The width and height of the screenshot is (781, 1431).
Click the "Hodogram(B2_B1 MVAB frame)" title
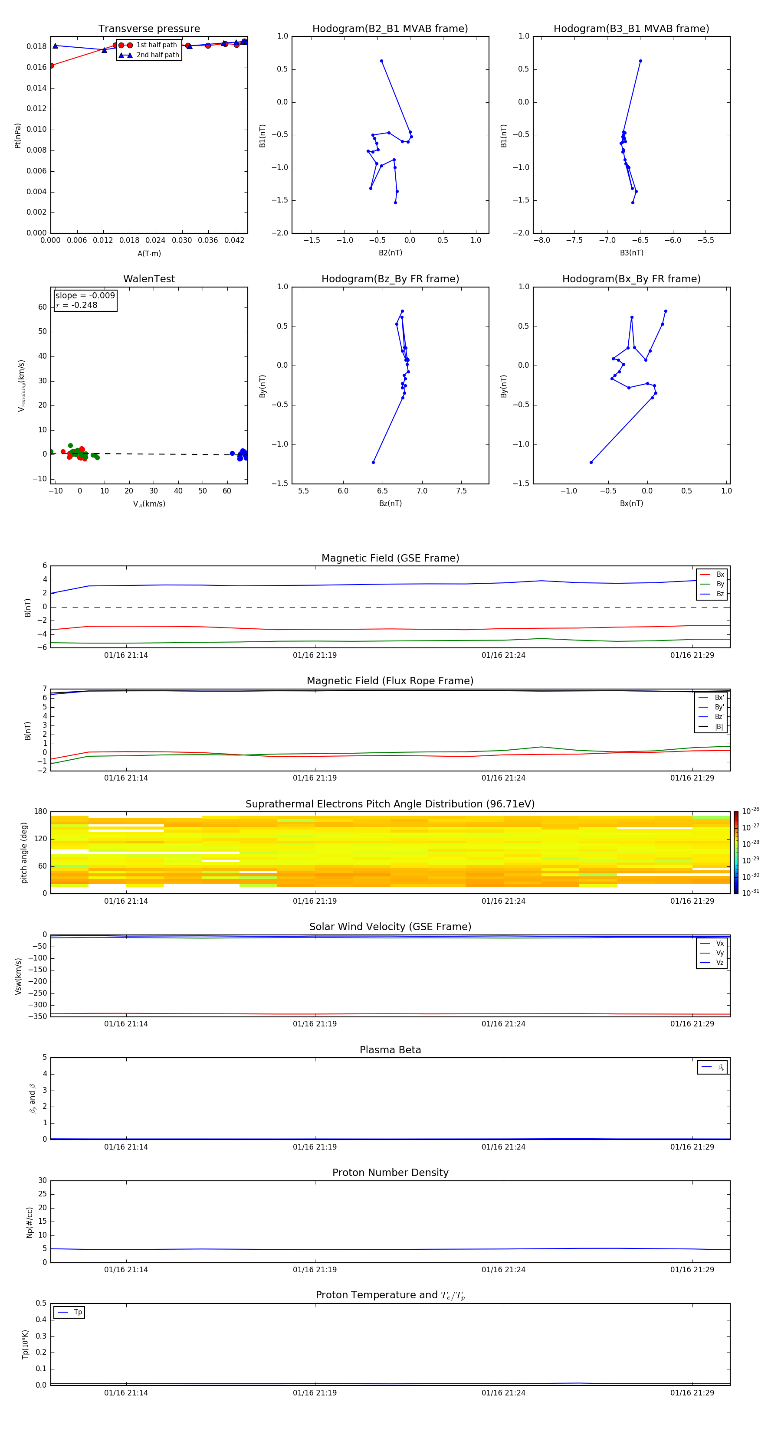[390, 29]
